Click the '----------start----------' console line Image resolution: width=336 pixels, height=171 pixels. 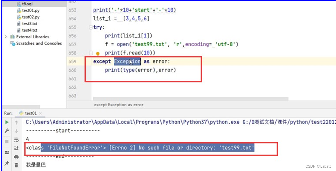(x=63, y=131)
